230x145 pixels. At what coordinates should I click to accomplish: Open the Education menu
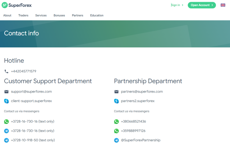(x=97, y=15)
